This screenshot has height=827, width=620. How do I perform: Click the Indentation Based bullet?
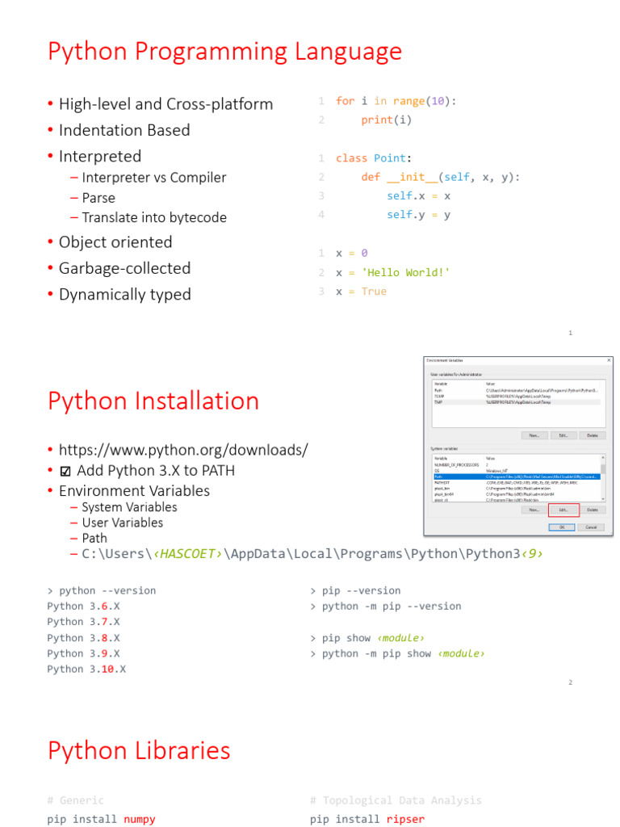point(124,130)
